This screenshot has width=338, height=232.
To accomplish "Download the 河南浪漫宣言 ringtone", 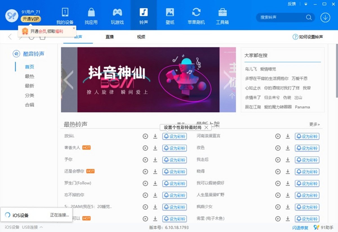I will coord(288,136).
